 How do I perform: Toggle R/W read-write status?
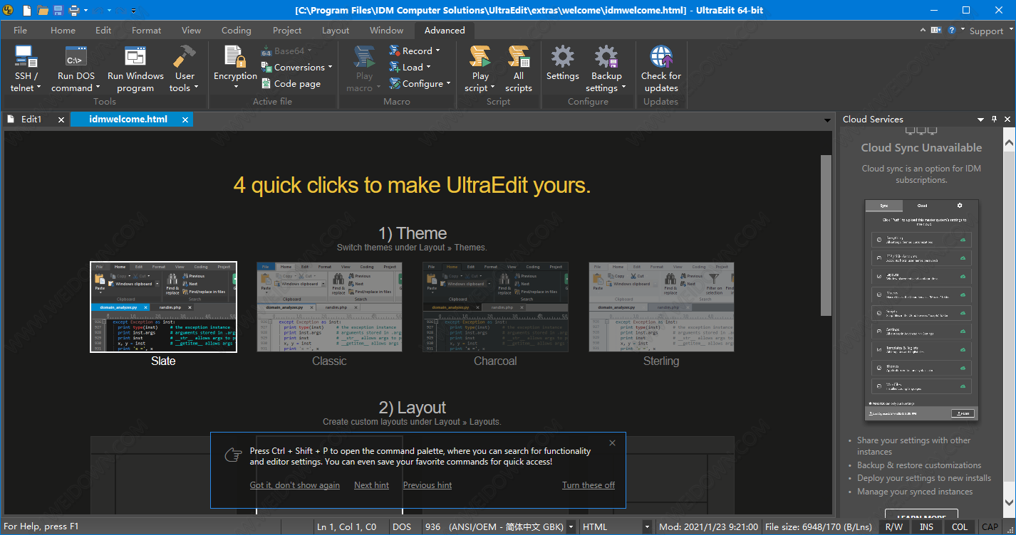pyautogui.click(x=893, y=527)
